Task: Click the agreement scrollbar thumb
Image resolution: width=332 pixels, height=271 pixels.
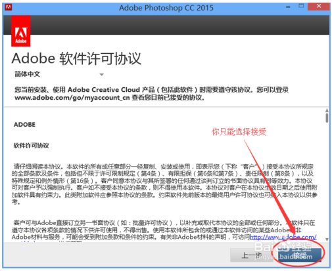Action: pos(327,117)
